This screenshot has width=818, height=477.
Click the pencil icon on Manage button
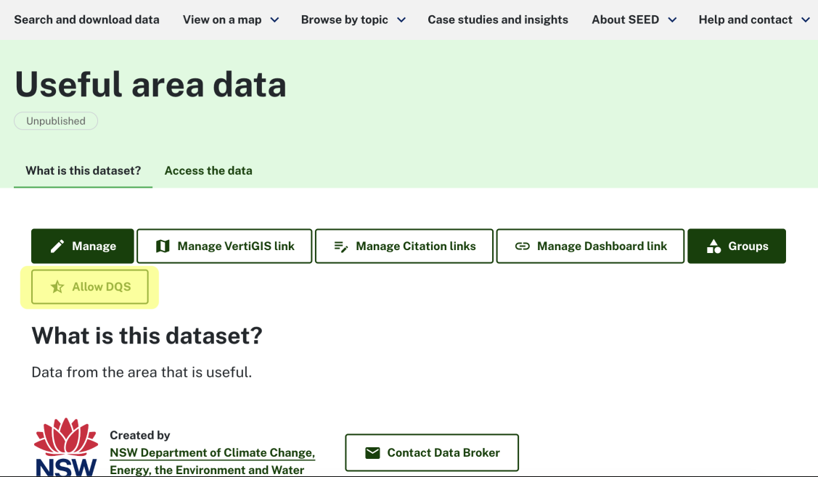(x=57, y=246)
